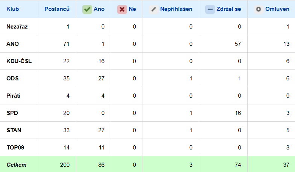
Task: Open the Omluven header link
Action: [x=277, y=9]
